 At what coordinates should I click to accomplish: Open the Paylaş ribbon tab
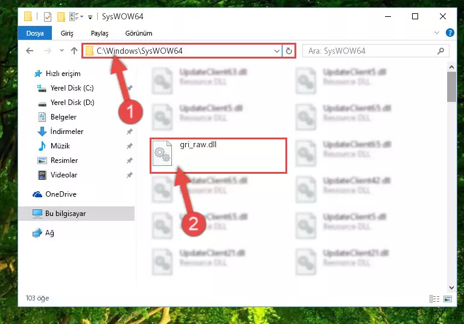click(x=100, y=33)
